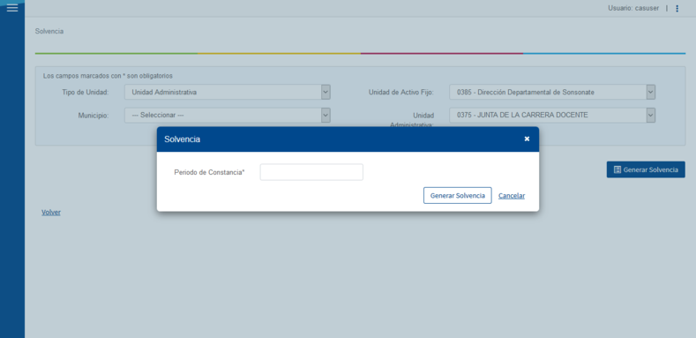The height and width of the screenshot is (338, 696).
Task: Open the three-dot user options menu
Action: pyautogui.click(x=677, y=9)
